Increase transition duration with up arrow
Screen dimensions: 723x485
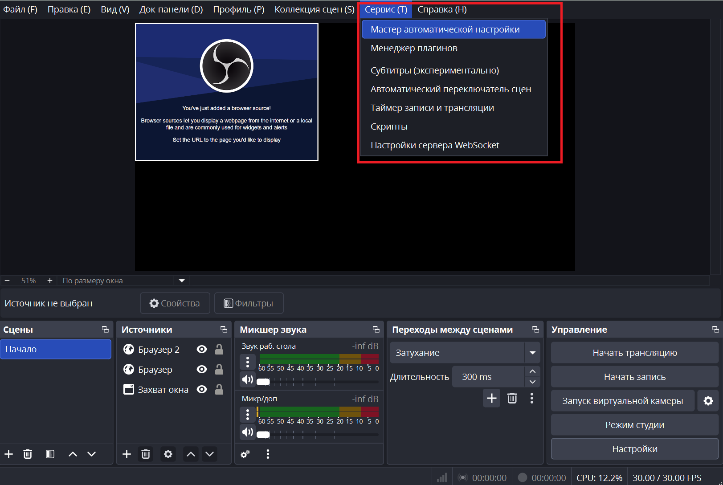coord(532,371)
